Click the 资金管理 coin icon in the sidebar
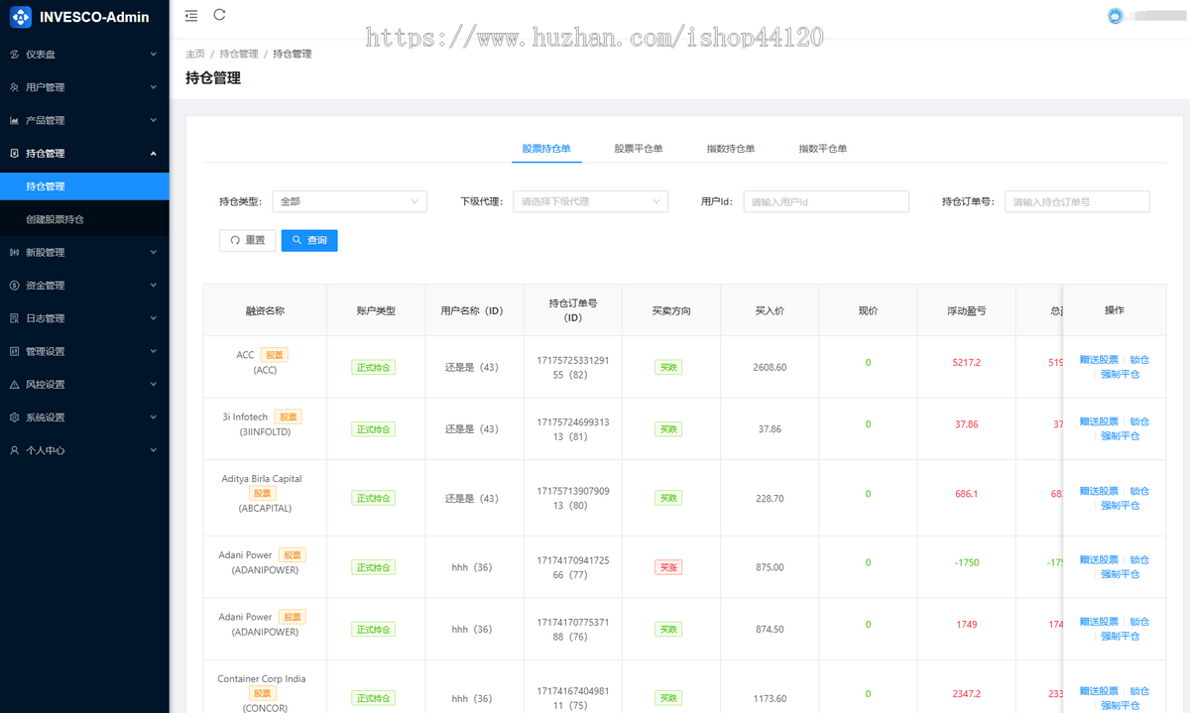The height and width of the screenshot is (713, 1190). (x=14, y=286)
